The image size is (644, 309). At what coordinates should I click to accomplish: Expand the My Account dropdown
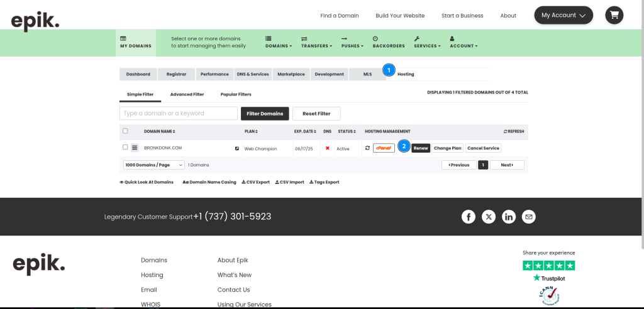tap(563, 15)
